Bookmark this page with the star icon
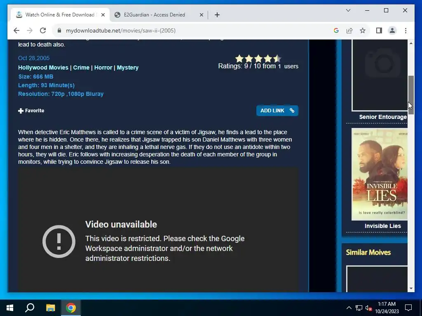Image resolution: width=422 pixels, height=316 pixels. [363, 30]
